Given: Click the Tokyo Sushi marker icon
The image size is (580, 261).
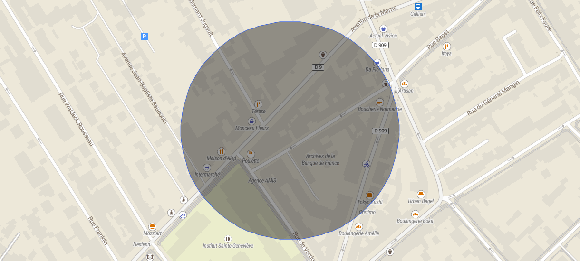Looking at the screenshot, I should (369, 195).
